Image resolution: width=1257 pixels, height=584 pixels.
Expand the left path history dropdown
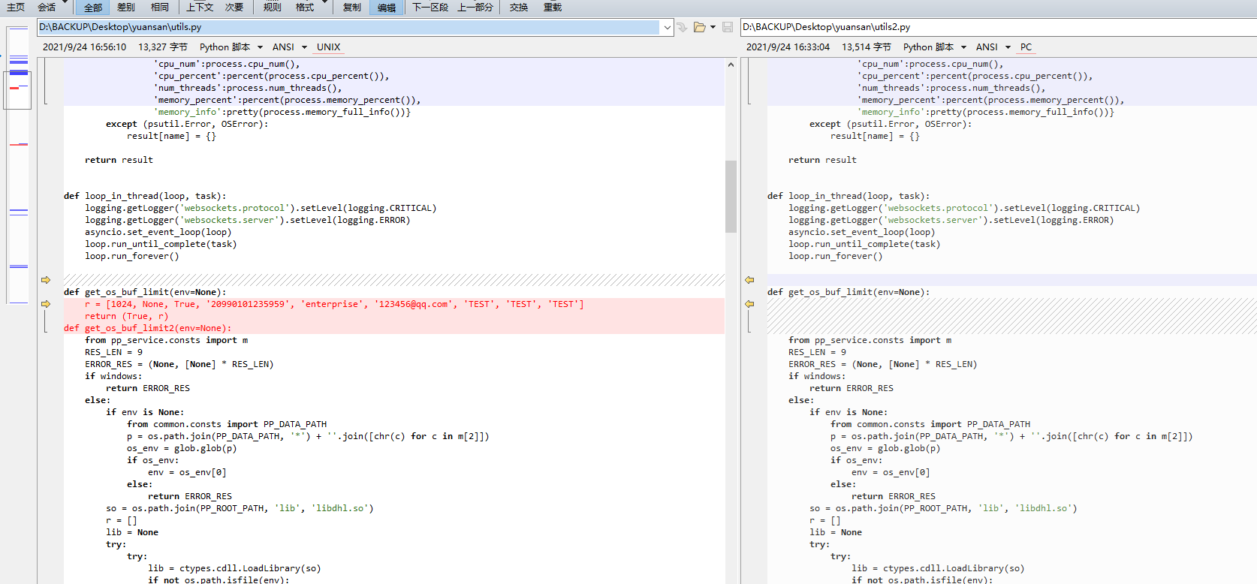[667, 27]
